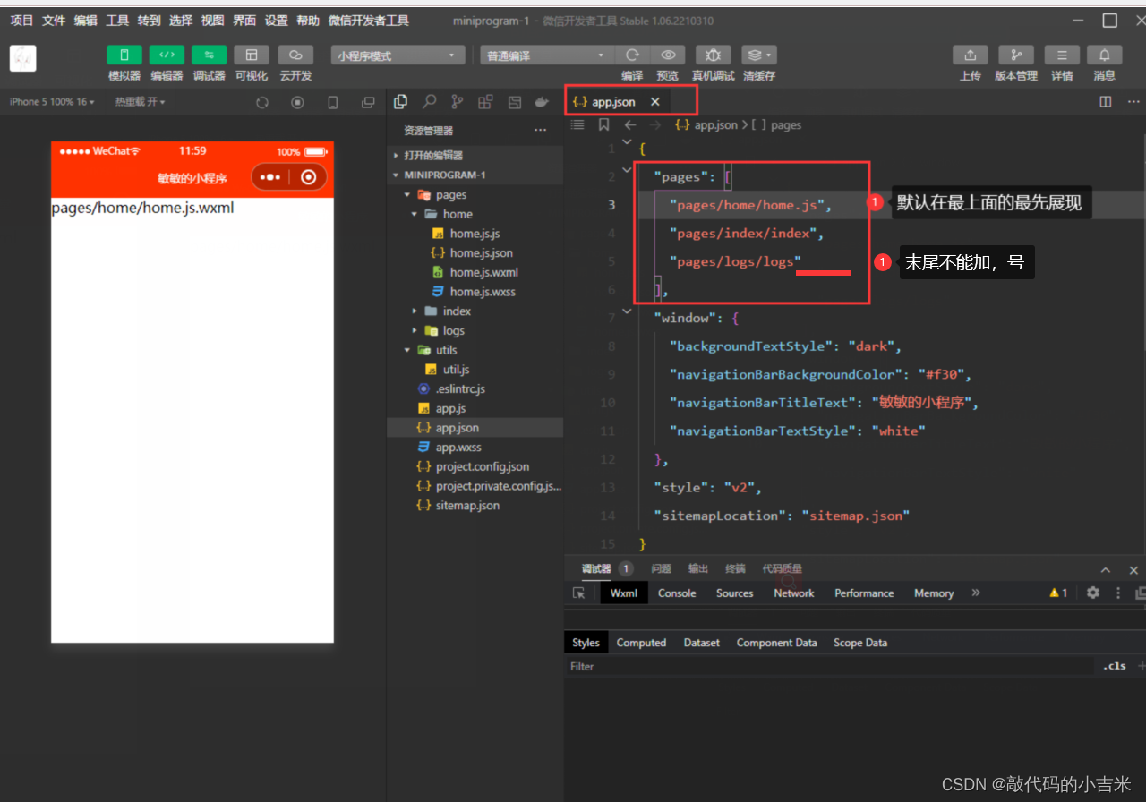Collapse the pages folder
1146x802 pixels.
pyautogui.click(x=475, y=194)
